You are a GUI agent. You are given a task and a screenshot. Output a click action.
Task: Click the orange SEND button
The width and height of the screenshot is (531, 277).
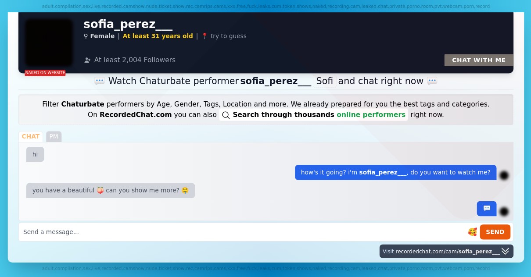[495, 232]
